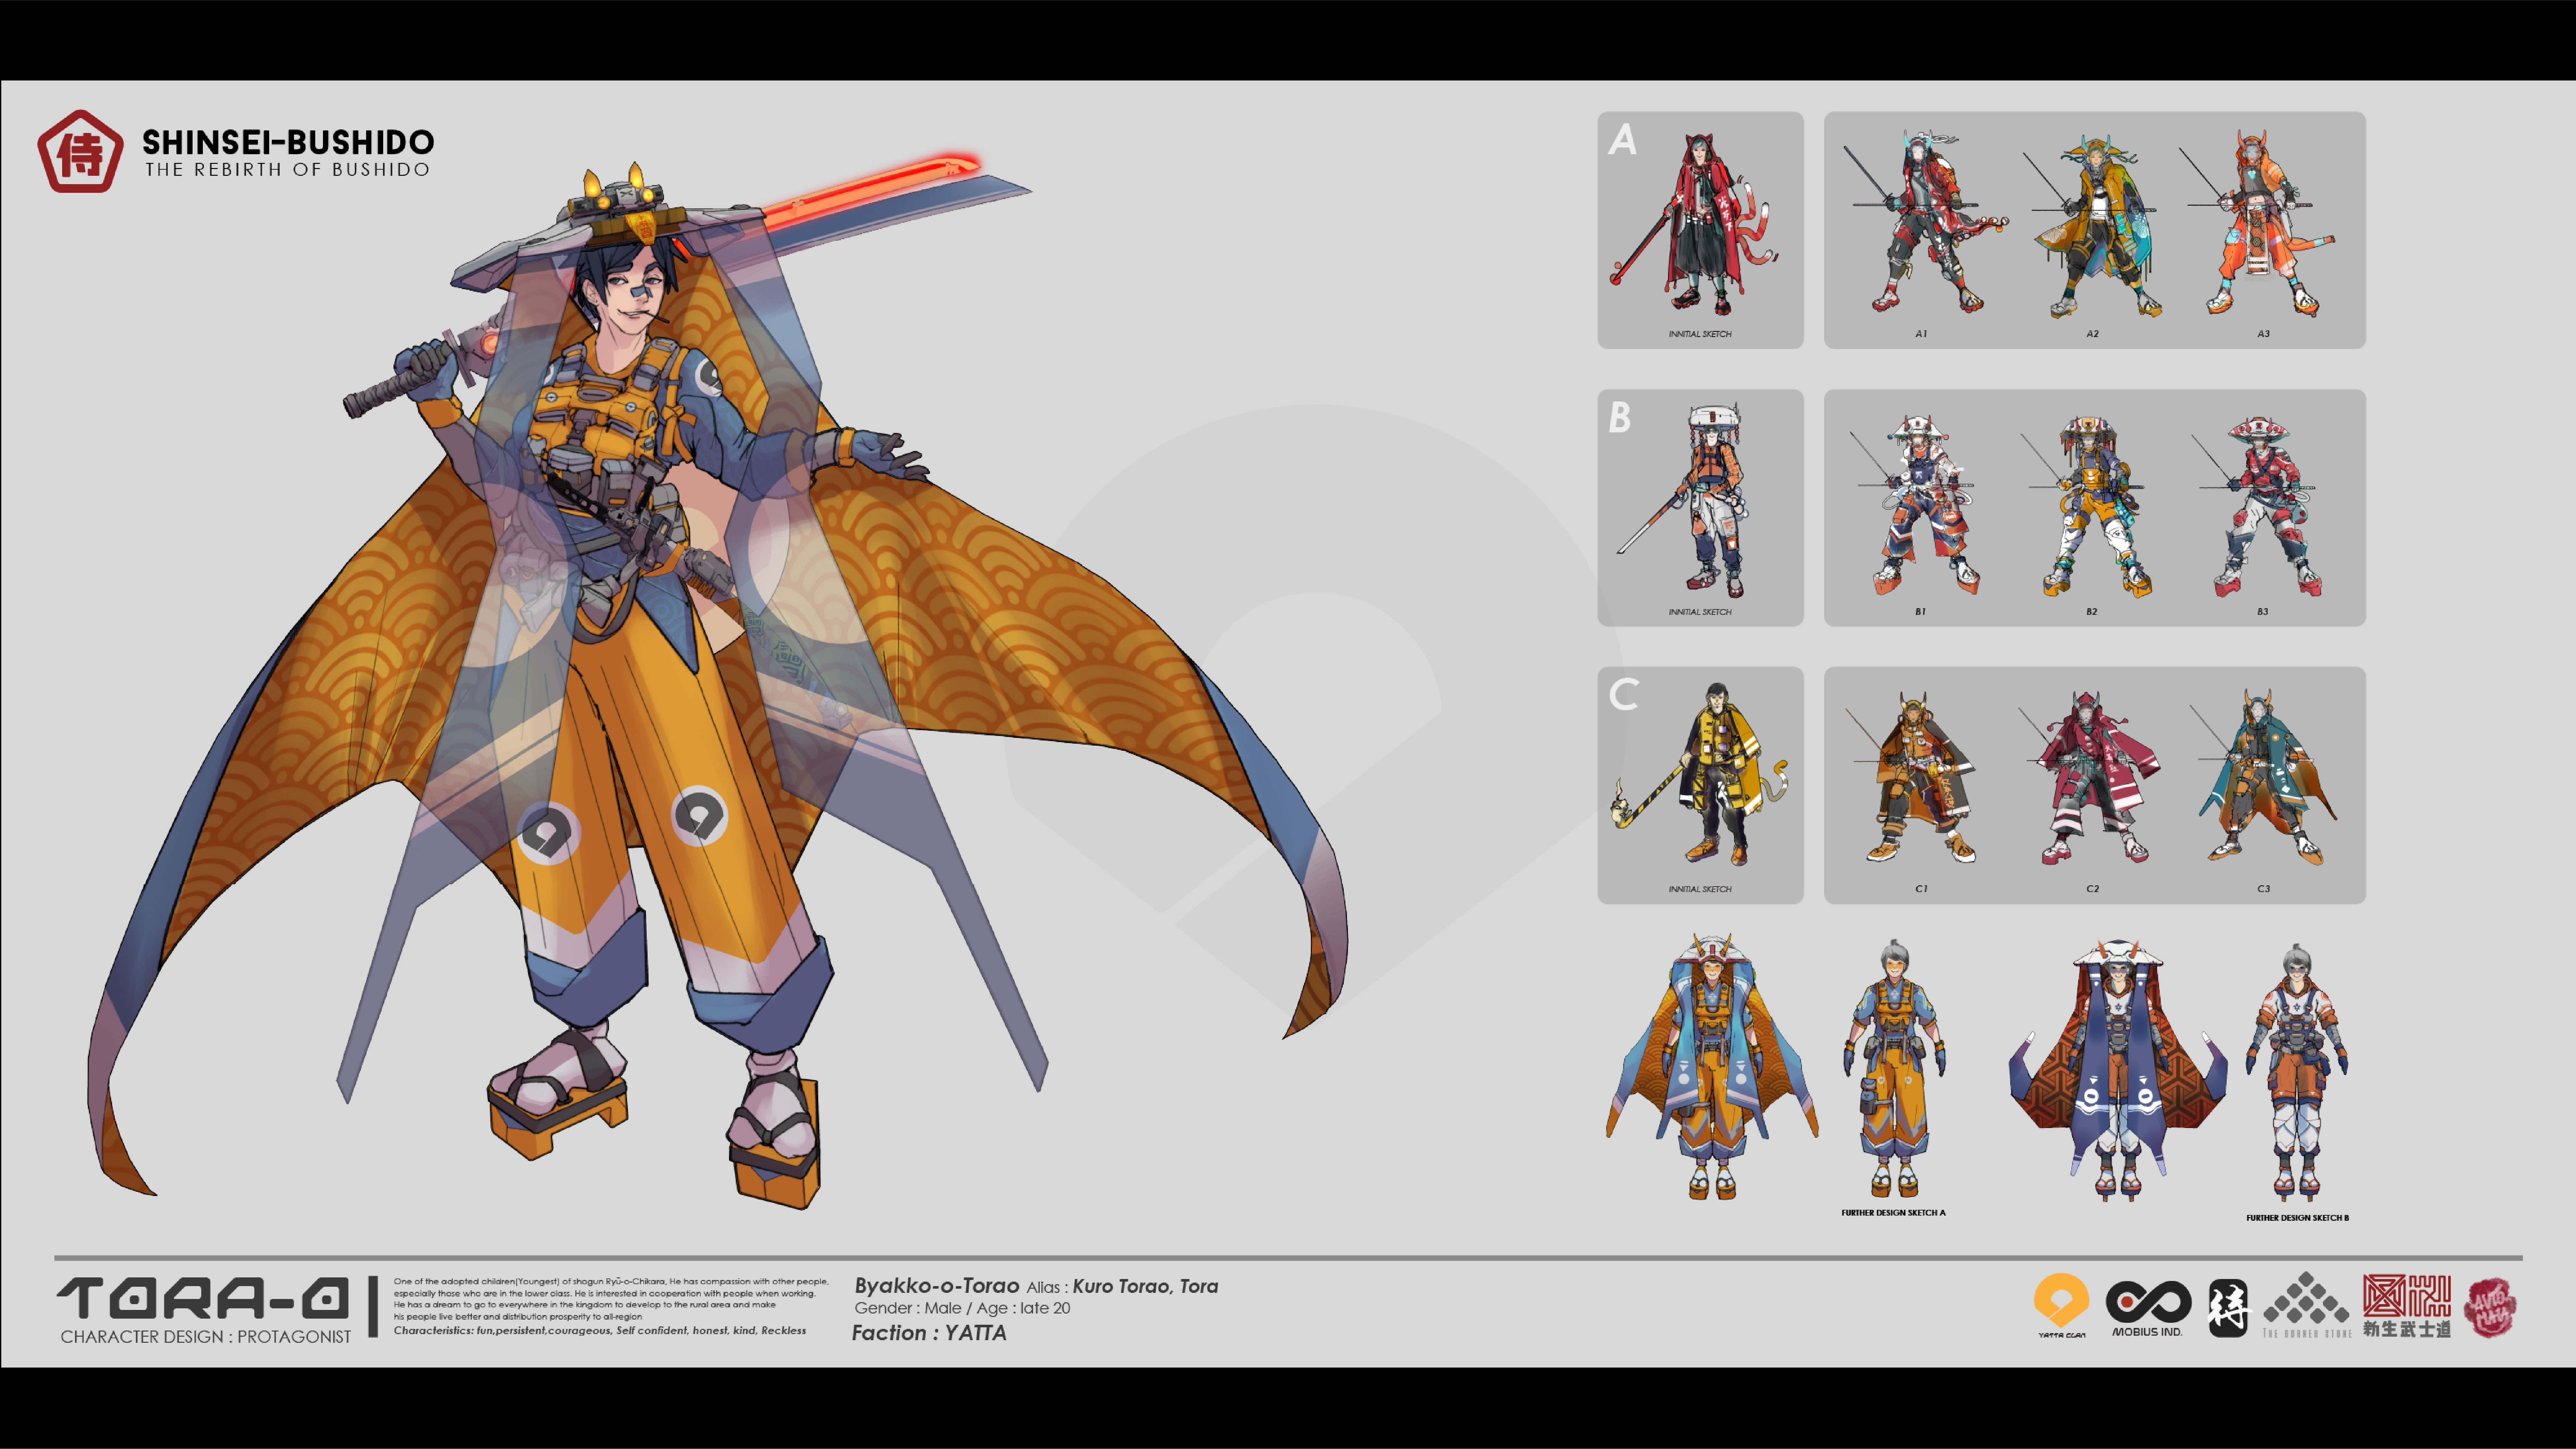The image size is (2576, 1449).
Task: Select the C initial sketch thumbnail
Action: pyautogui.click(x=1700, y=785)
